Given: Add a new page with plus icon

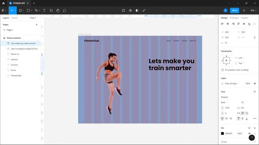Looking at the screenshot, I should coord(36,25).
